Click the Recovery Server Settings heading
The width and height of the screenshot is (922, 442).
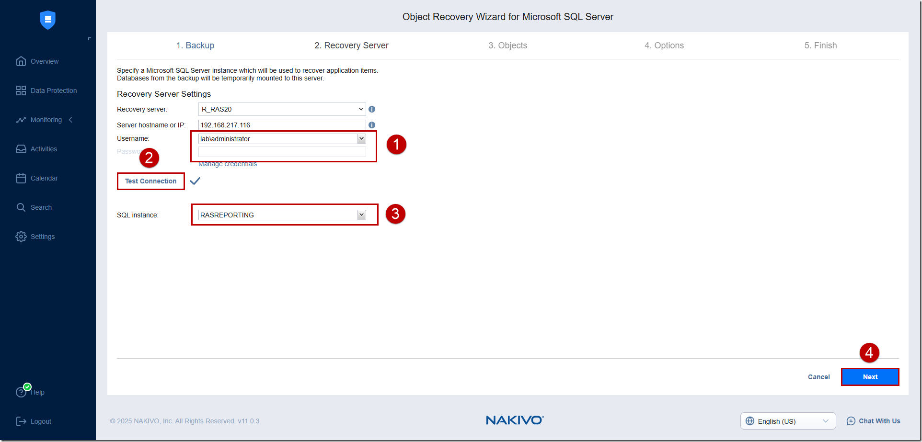[x=164, y=94]
